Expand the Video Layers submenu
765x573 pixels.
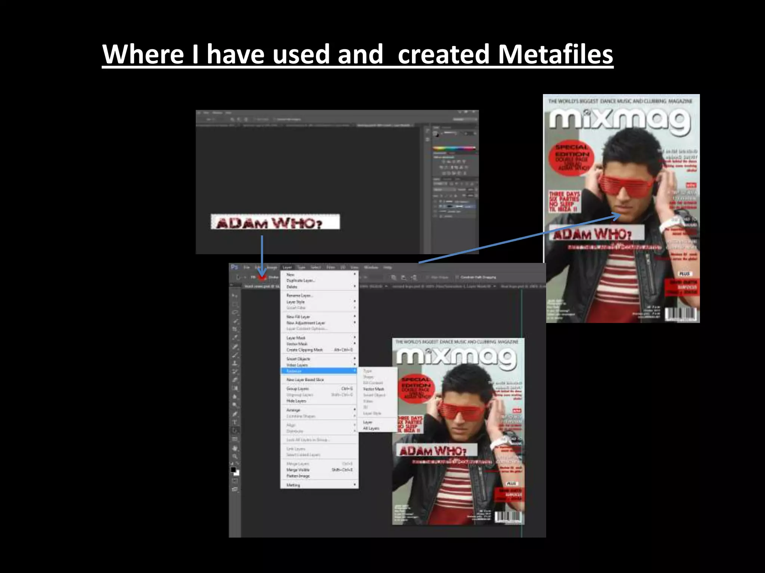319,365
